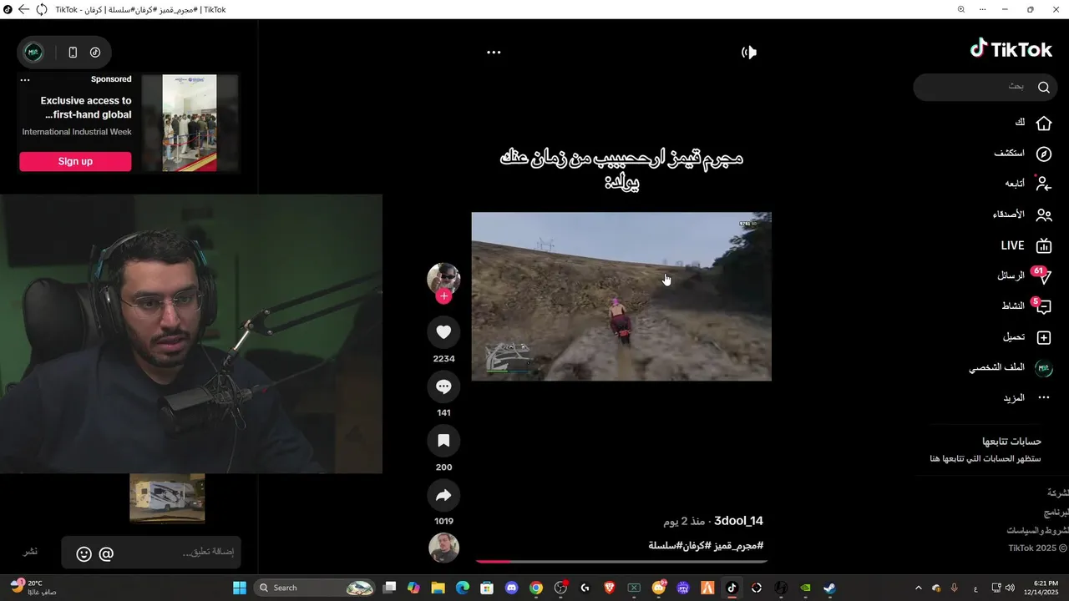Click the taskbar Search box
This screenshot has width=1069, height=601.
314,588
